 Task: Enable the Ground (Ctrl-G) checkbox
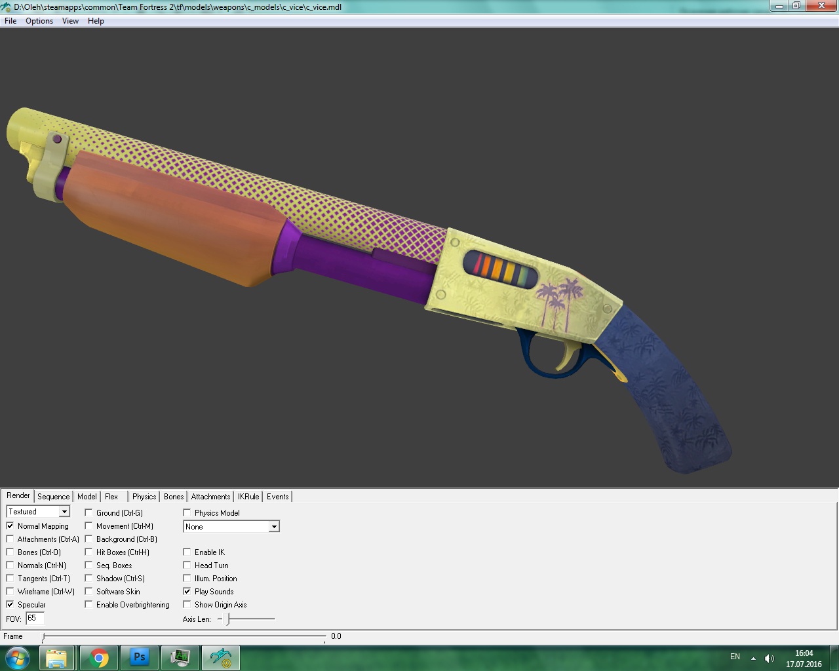(x=88, y=513)
